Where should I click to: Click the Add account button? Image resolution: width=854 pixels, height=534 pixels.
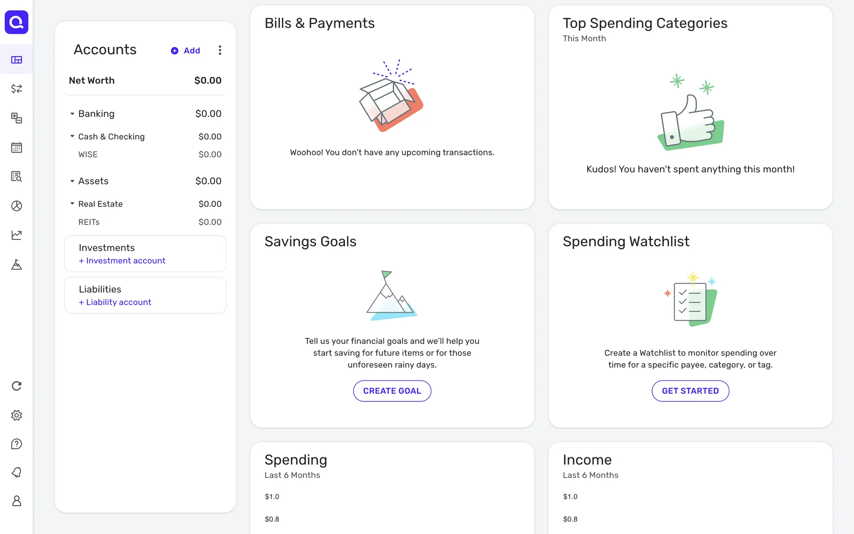click(x=185, y=51)
